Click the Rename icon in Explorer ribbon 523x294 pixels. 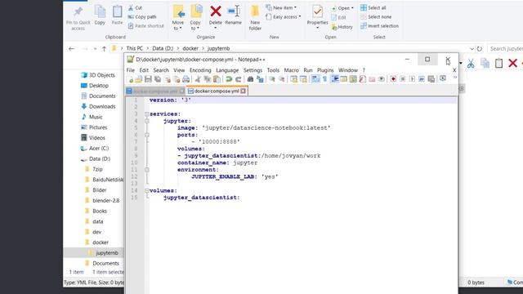[x=233, y=15]
